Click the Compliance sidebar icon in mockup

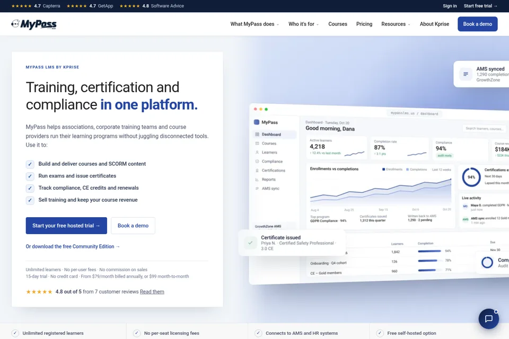pos(257,161)
